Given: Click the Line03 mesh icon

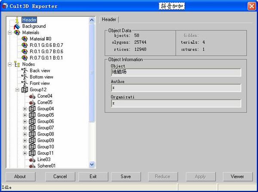Looking at the screenshot, I should coord(32,159).
